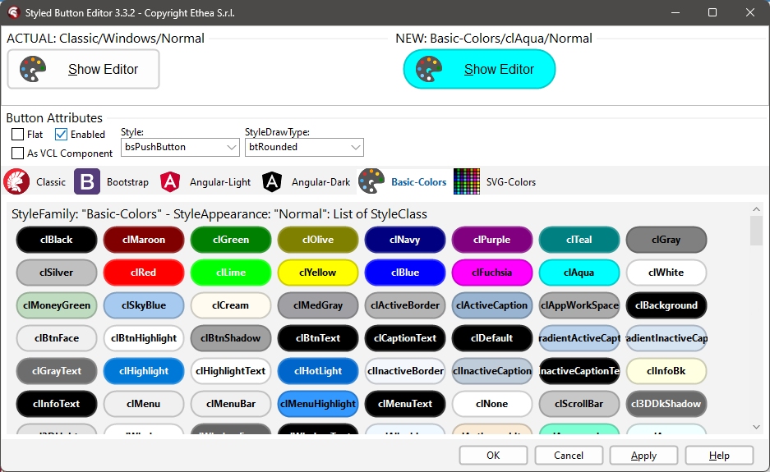Select the clBlack style swatch
The width and height of the screenshot is (770, 472).
tap(57, 240)
